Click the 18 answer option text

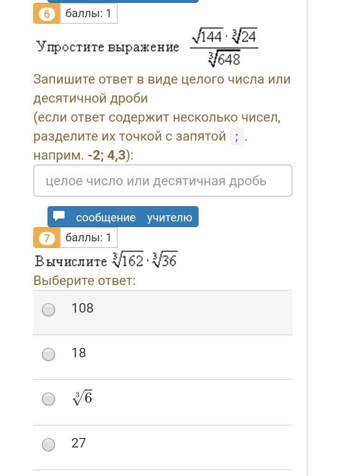pyautogui.click(x=79, y=352)
